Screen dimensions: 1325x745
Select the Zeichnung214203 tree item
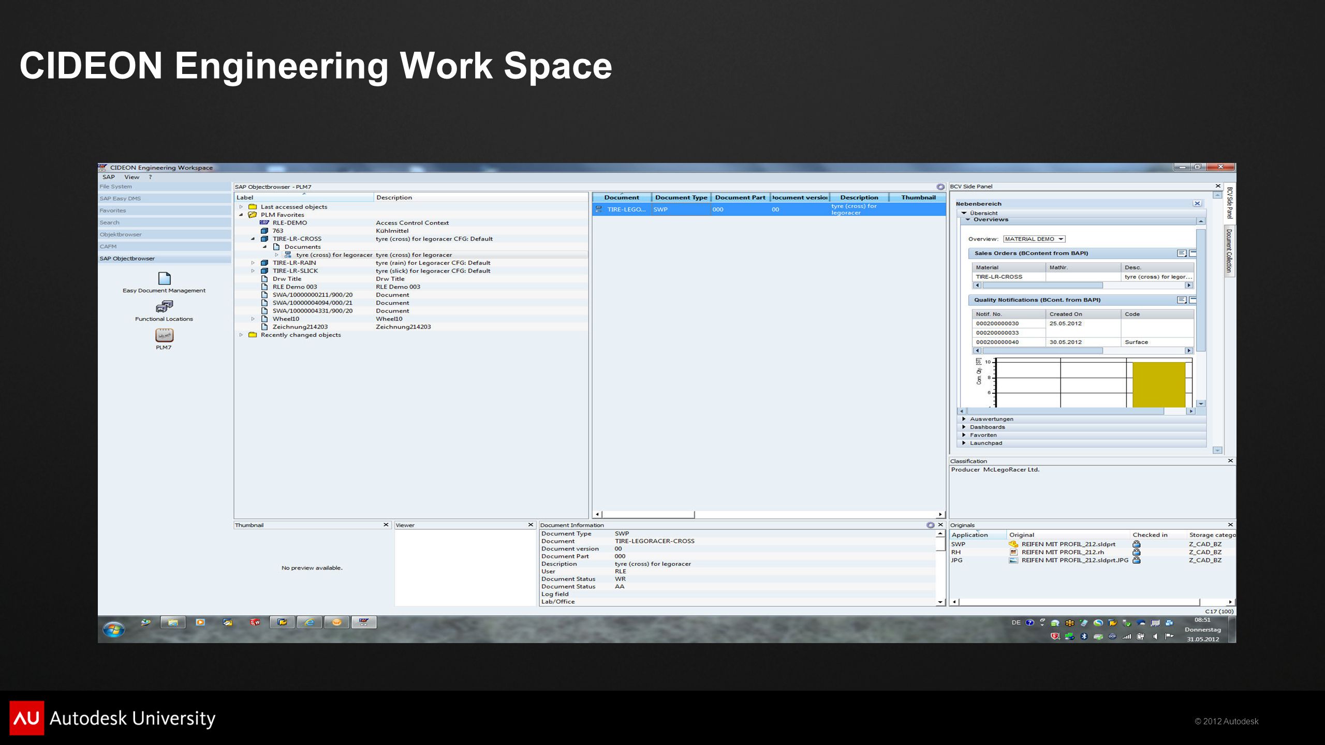coord(300,327)
